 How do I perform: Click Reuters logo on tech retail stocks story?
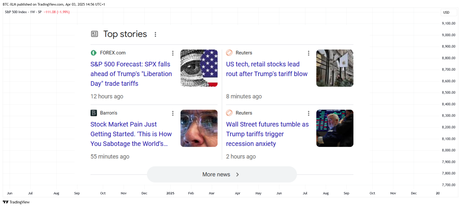(229, 53)
